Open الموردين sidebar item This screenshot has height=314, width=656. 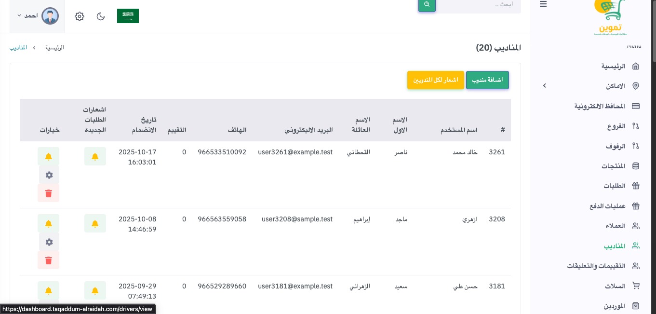pyautogui.click(x=615, y=306)
